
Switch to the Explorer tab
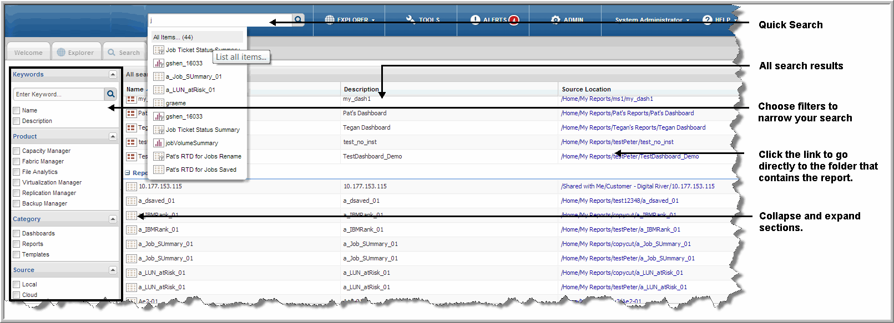point(75,53)
